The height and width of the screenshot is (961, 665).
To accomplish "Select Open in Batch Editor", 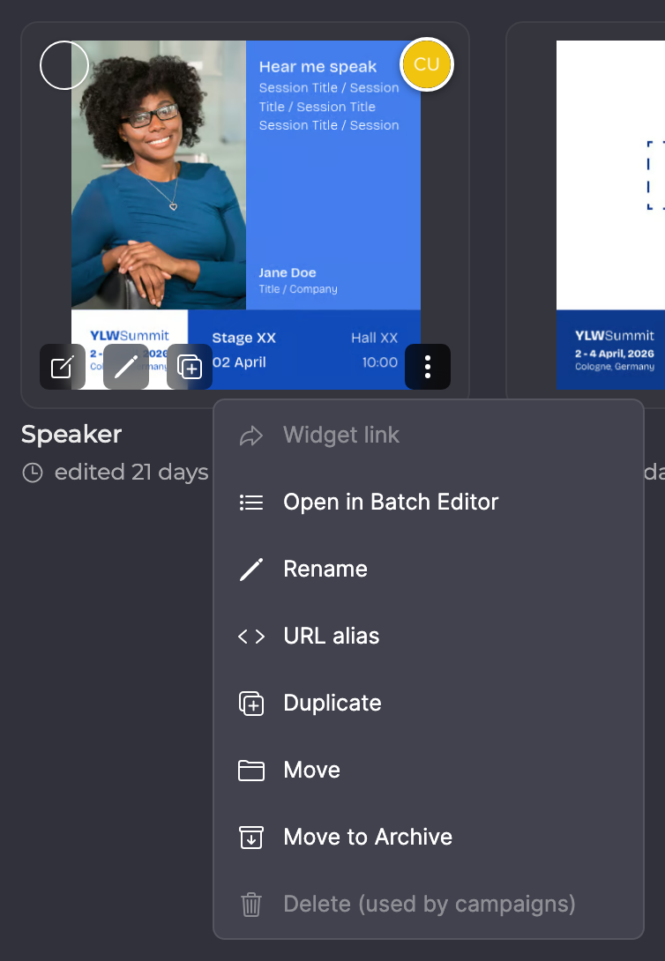I will coord(429,502).
